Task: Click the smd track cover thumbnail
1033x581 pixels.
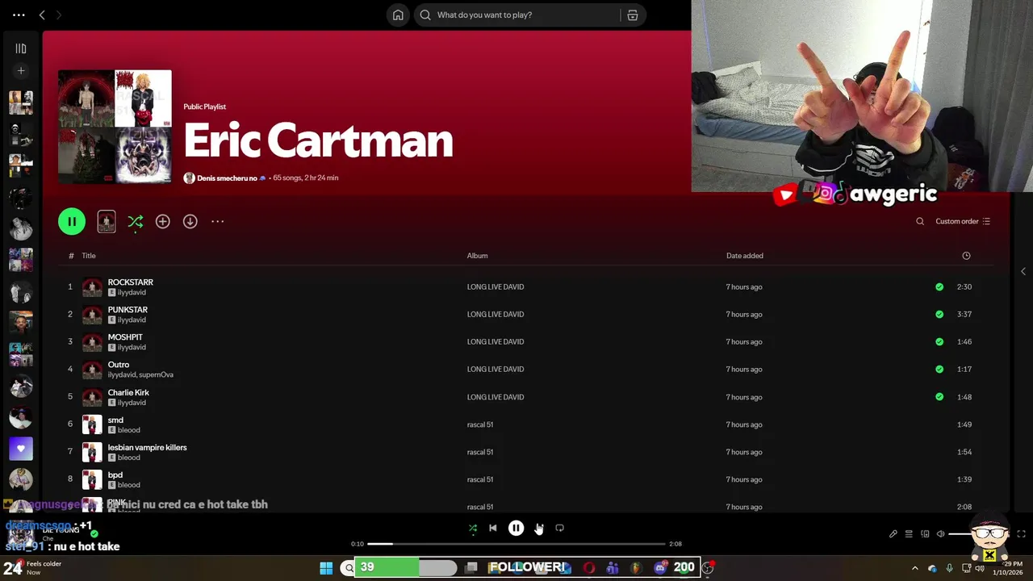Action: pos(92,424)
